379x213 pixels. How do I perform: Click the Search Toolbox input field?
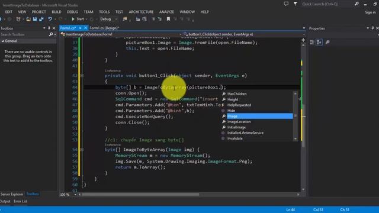pyautogui.click(x=24, y=34)
